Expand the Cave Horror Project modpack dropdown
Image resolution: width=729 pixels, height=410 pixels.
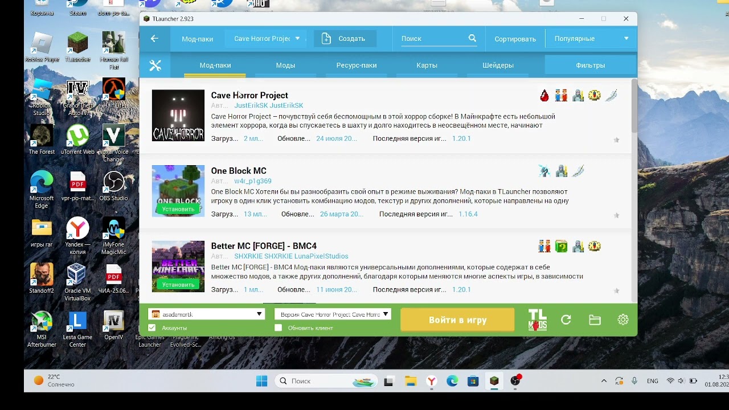click(x=267, y=39)
